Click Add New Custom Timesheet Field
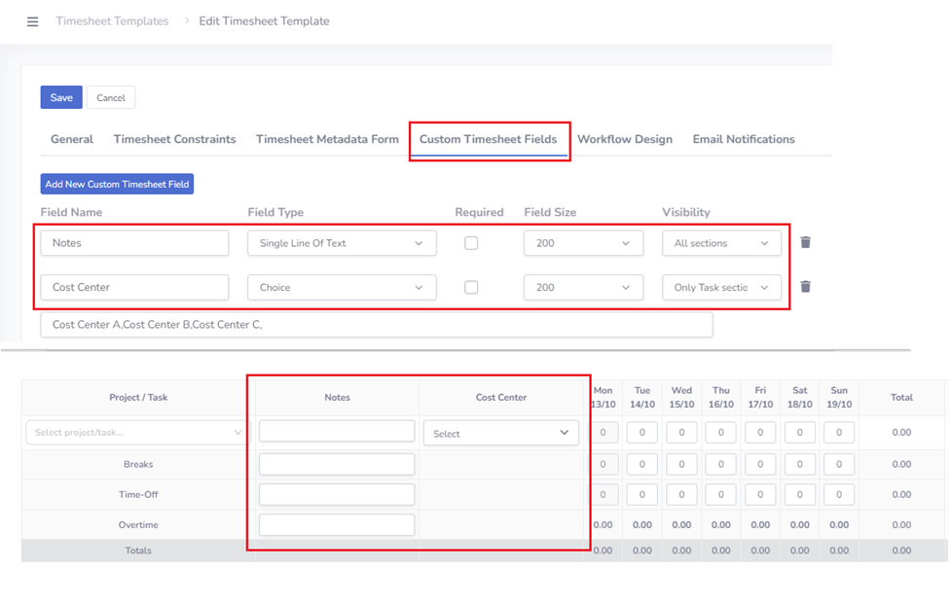 coord(117,184)
